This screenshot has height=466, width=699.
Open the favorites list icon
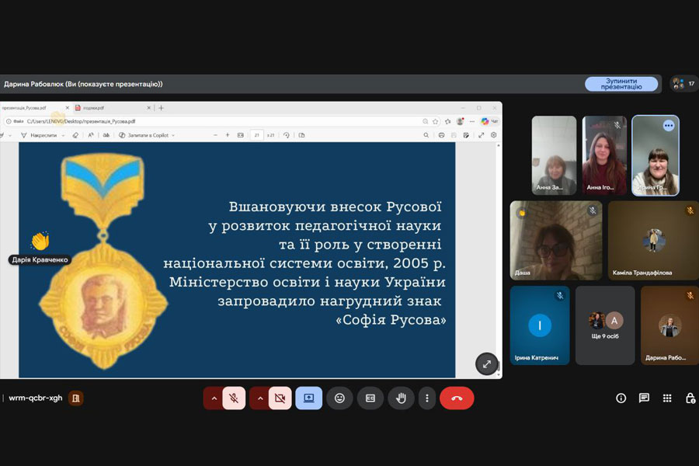447,121
